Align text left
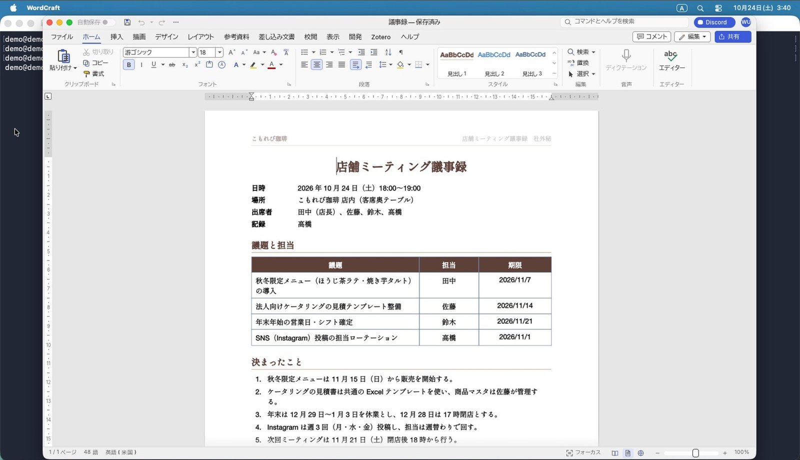 click(304, 64)
